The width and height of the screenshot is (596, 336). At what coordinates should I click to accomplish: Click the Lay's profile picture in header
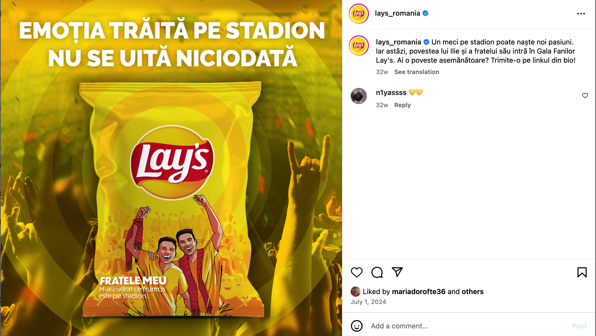[359, 14]
